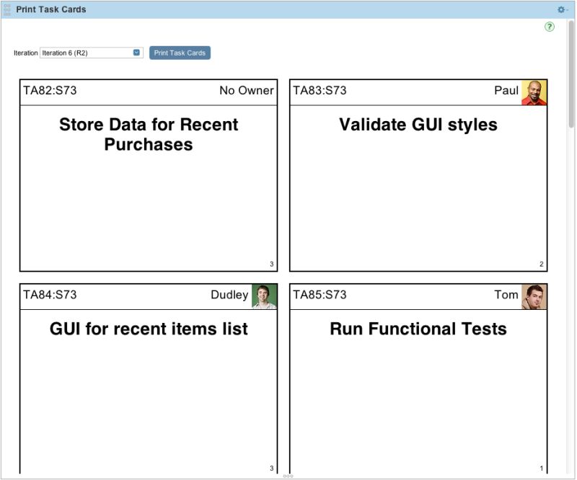Screen dimensions: 577x480
Task: Click the grid handle icon beside the panel title
Action: tap(7, 9)
